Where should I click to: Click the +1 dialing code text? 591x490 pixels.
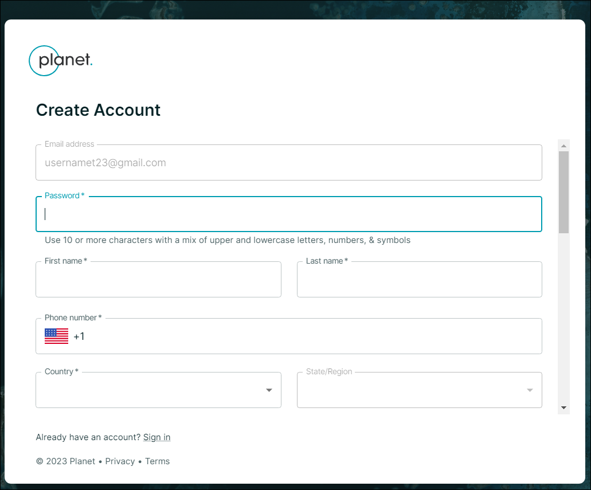point(79,336)
